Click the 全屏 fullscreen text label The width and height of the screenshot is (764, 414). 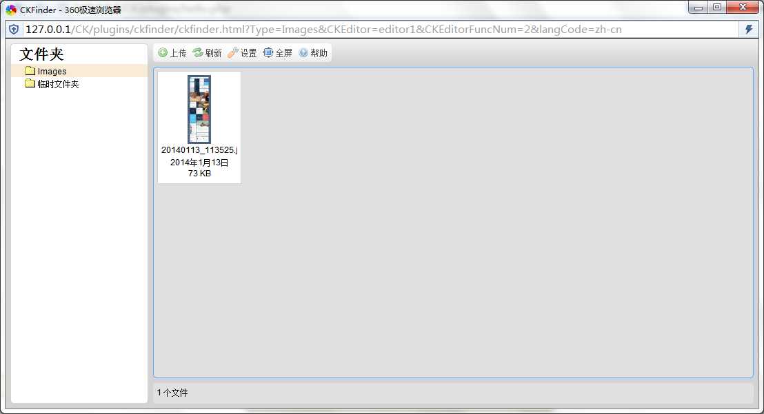[283, 53]
